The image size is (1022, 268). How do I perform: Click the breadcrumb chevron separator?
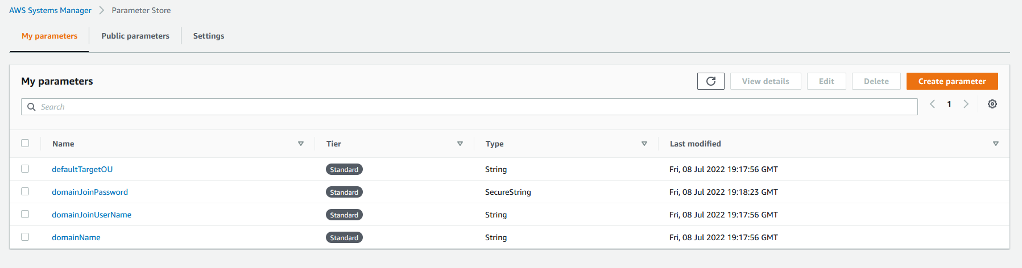[x=101, y=10]
